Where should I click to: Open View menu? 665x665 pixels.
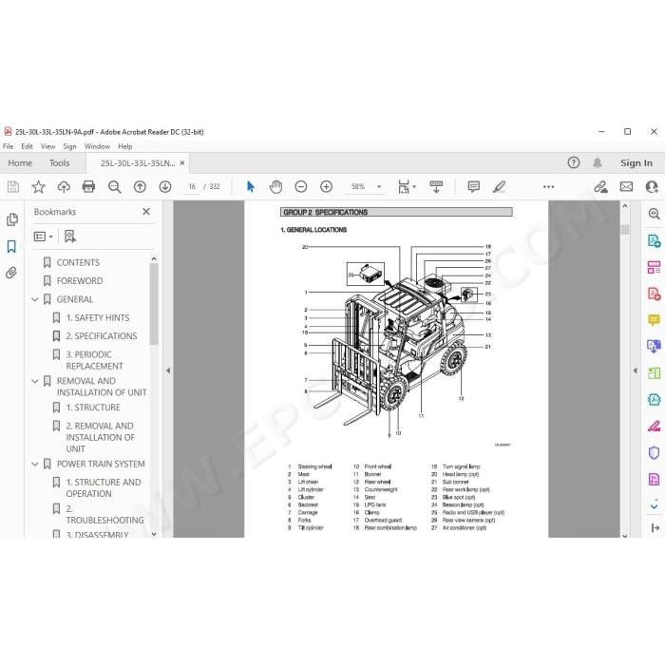click(x=47, y=146)
